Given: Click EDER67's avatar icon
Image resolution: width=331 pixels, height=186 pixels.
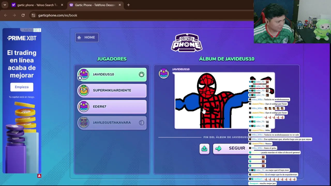Looking at the screenshot, I should (84, 106).
